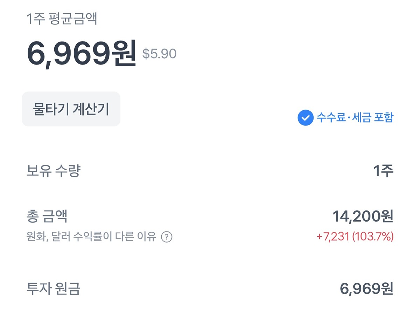Select the 14,200원 total amount value
Screen dimensions: 420x326
(363, 216)
